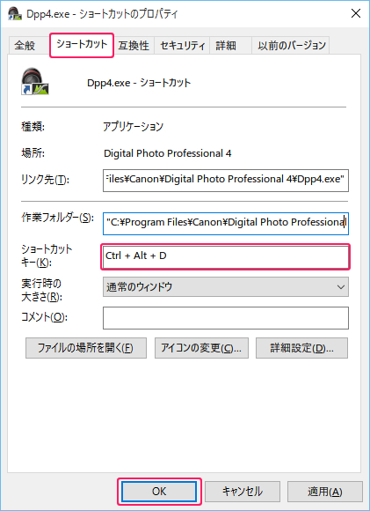Open 詳細設定 settings
Image resolution: width=370 pixels, height=511 pixels.
301,348
